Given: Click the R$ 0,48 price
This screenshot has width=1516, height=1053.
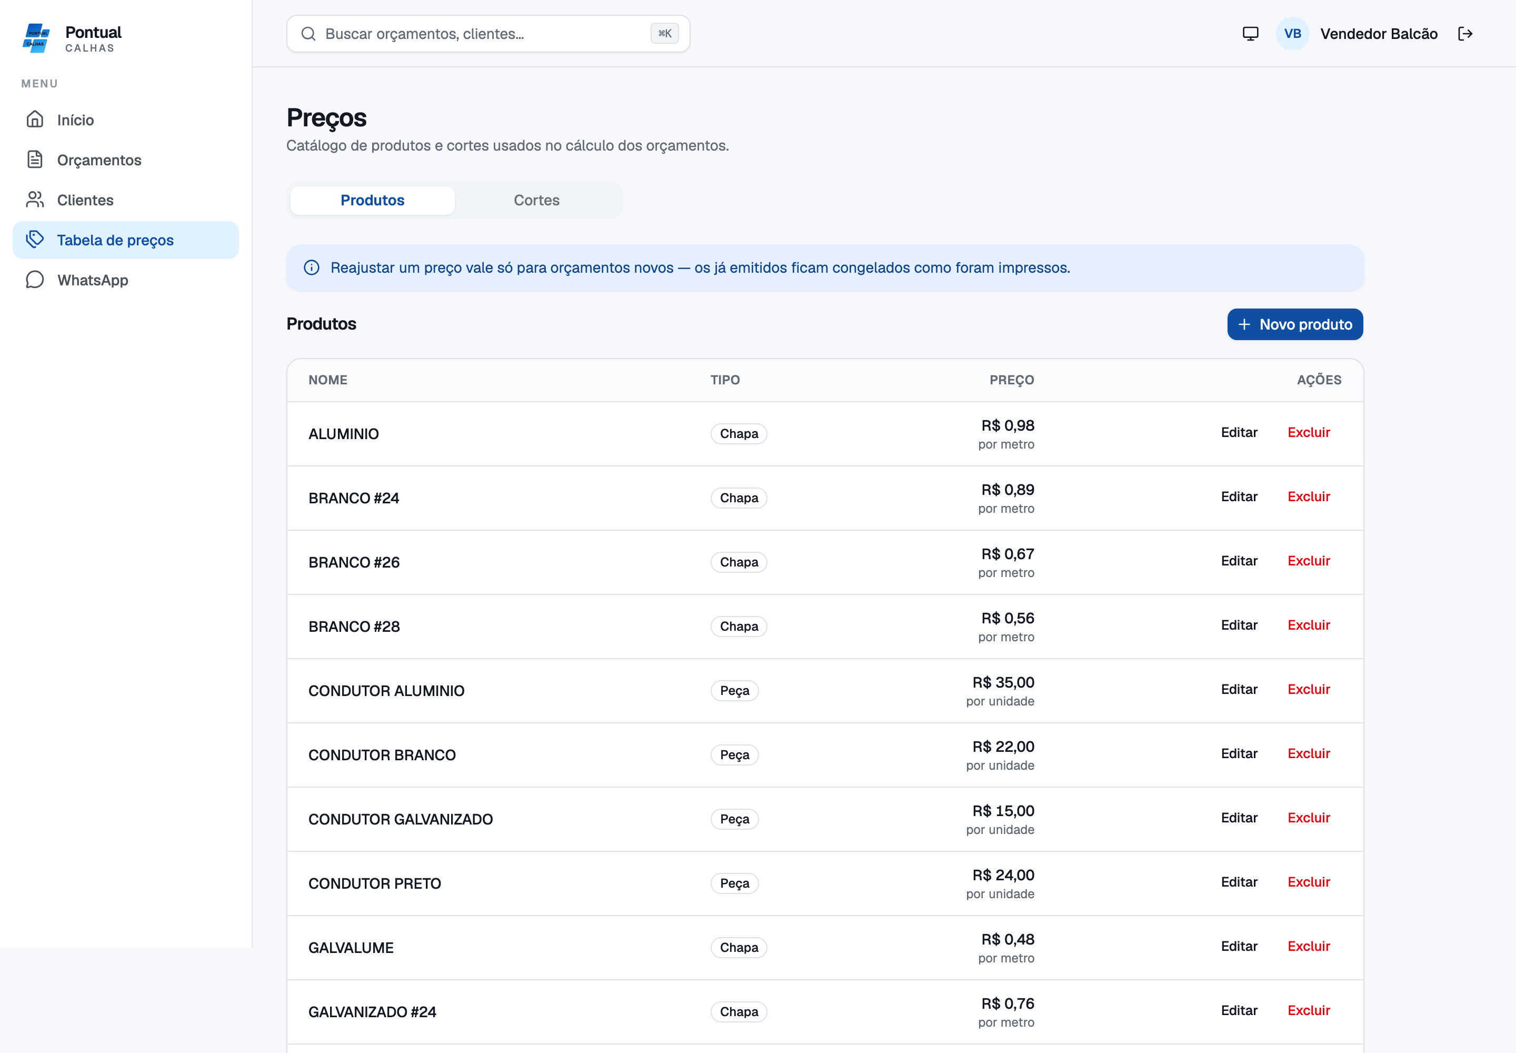Looking at the screenshot, I should 1008,939.
